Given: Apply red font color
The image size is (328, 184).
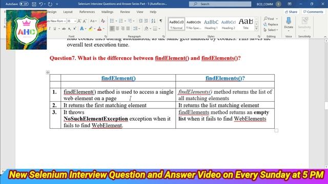Looking at the screenshot, I should [99, 29].
